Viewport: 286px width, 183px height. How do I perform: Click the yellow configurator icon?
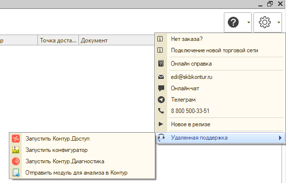pos(16,150)
